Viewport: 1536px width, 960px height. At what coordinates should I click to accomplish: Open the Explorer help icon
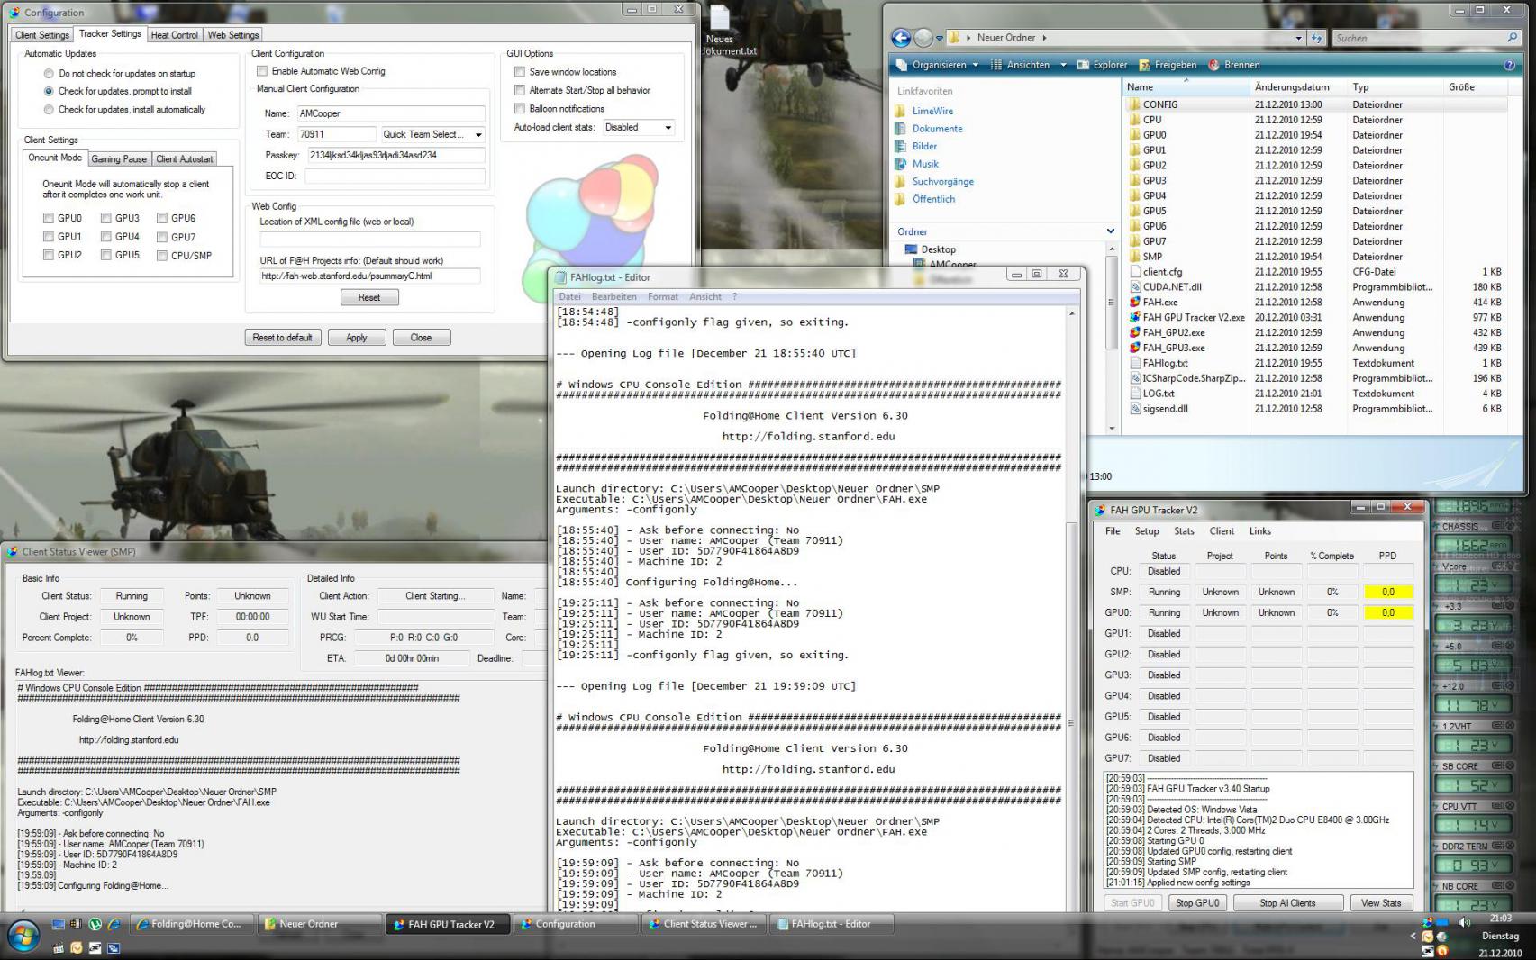pos(1509,65)
